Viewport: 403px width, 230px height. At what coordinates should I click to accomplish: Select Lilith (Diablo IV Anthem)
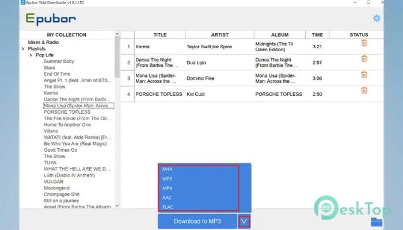pos(69,175)
